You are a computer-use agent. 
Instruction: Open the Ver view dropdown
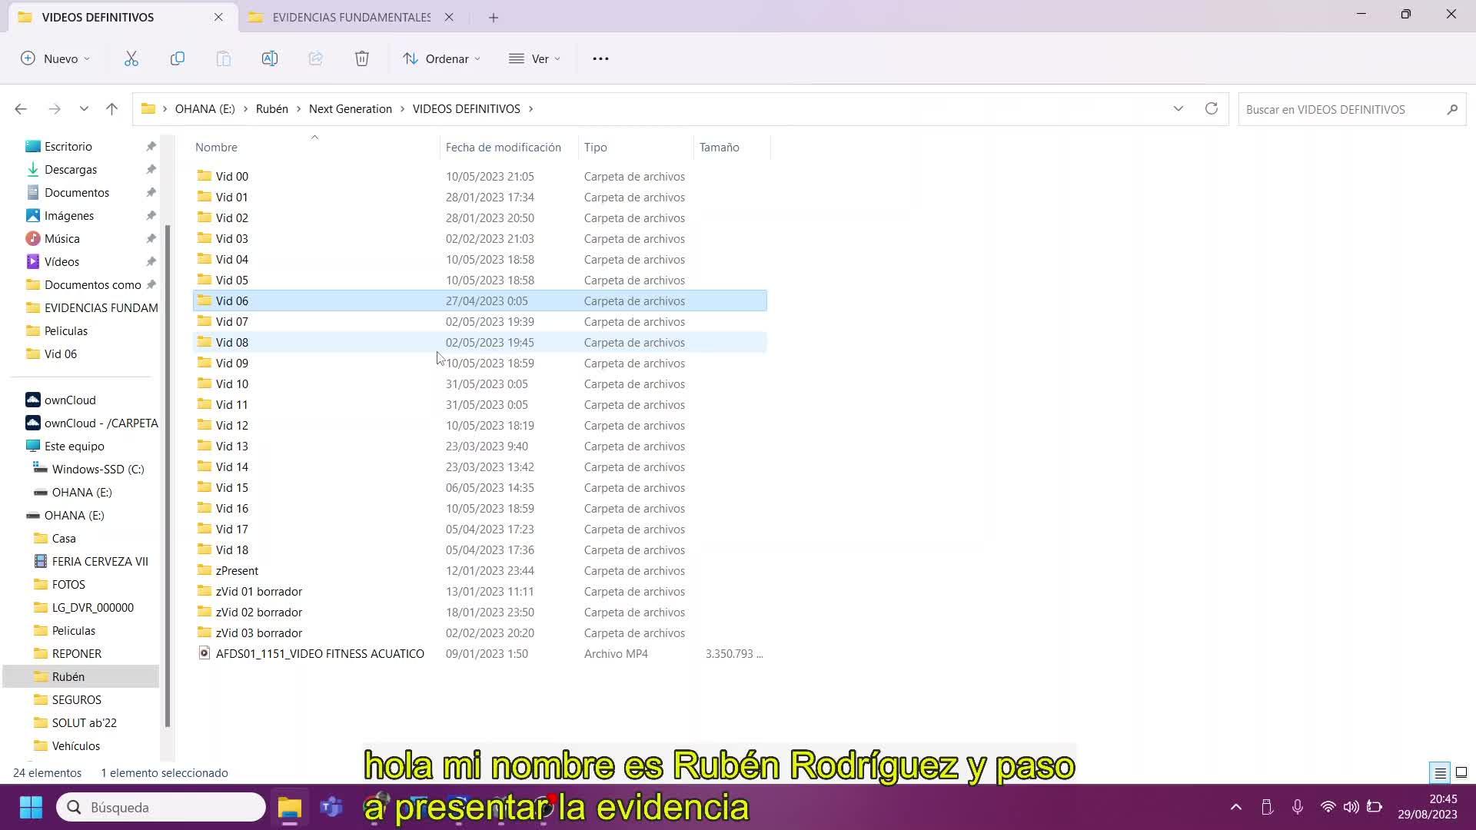coord(535,58)
